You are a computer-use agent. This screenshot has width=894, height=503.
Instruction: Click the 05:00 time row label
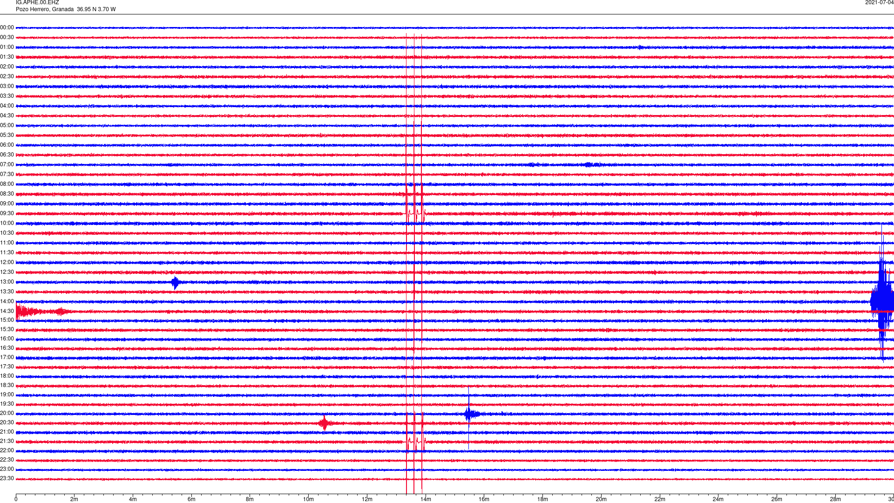[7, 126]
